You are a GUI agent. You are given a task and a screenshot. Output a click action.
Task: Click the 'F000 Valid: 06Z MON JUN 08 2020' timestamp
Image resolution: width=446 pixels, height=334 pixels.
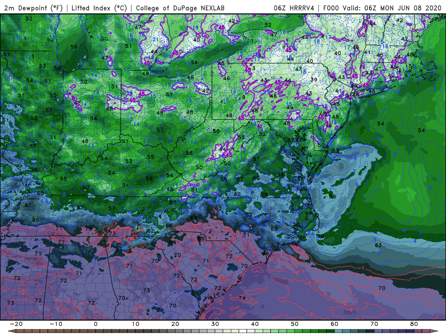pyautogui.click(x=382, y=8)
